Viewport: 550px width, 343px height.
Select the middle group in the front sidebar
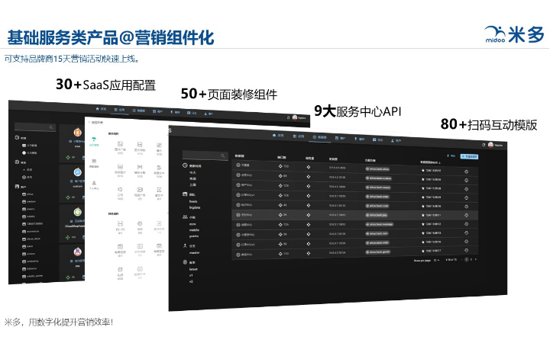(x=194, y=230)
